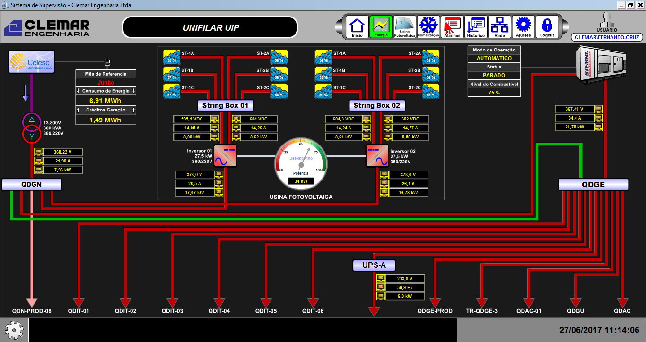The width and height of the screenshot is (646, 342).
Task: Click the 75 % fuel level value
Action: pos(494,93)
